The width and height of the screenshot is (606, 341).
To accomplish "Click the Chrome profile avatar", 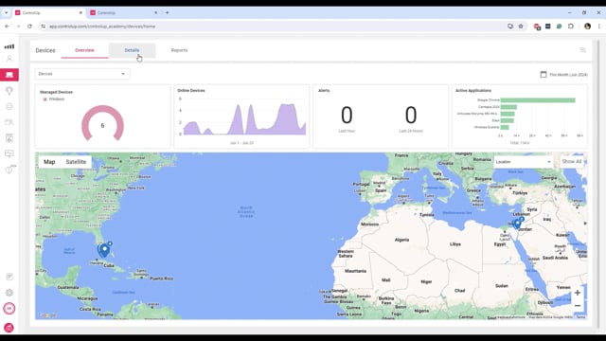I will click(x=587, y=27).
